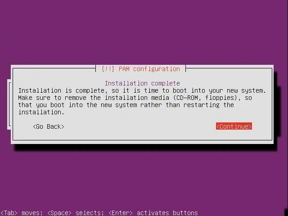Click the word 'restarting' in message

[x=202, y=105]
